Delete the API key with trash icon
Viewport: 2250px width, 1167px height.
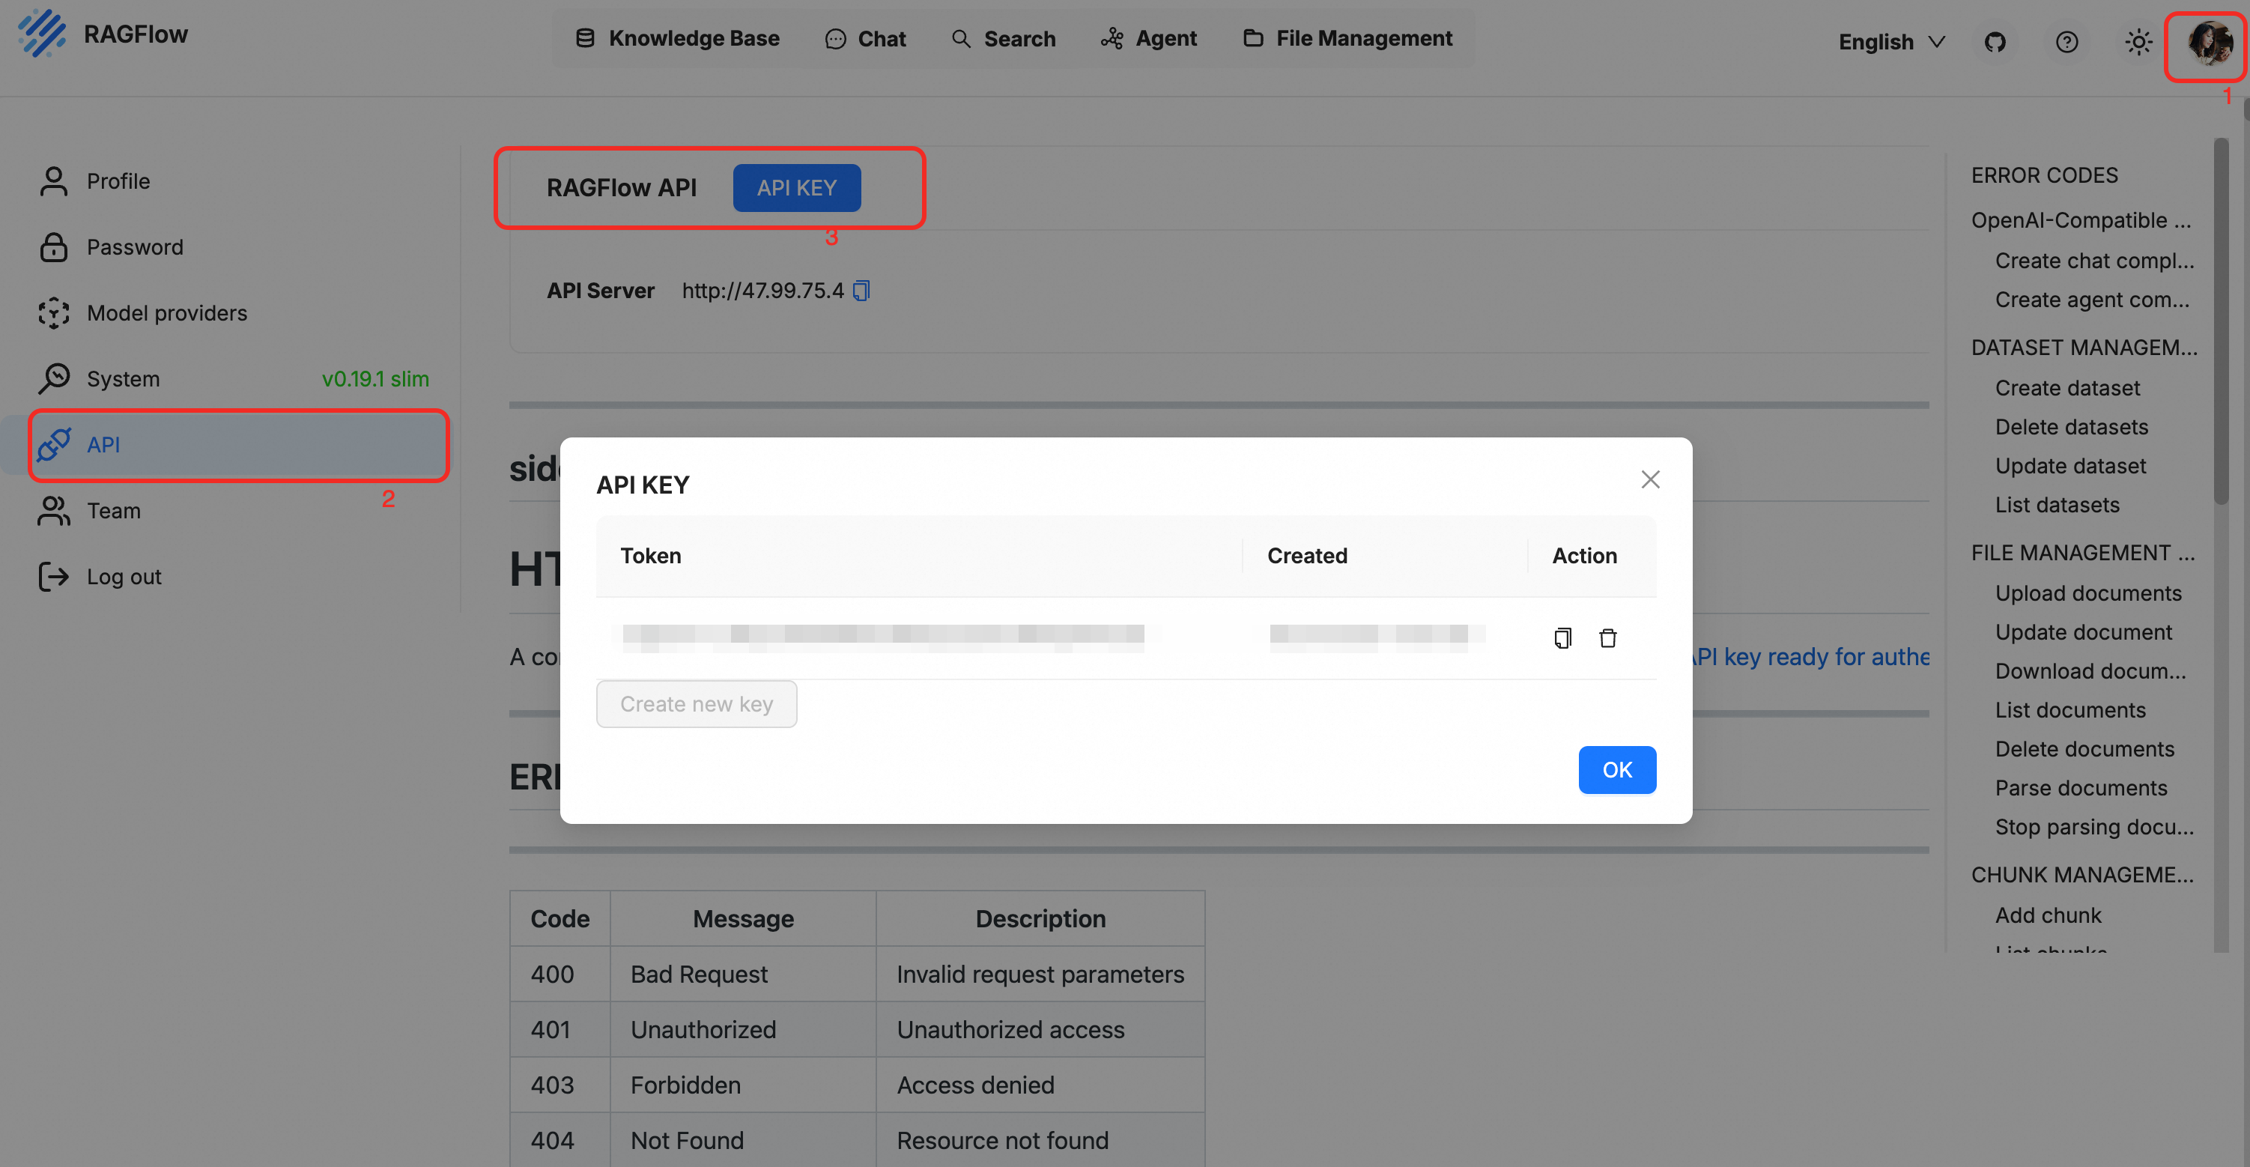pos(1609,637)
